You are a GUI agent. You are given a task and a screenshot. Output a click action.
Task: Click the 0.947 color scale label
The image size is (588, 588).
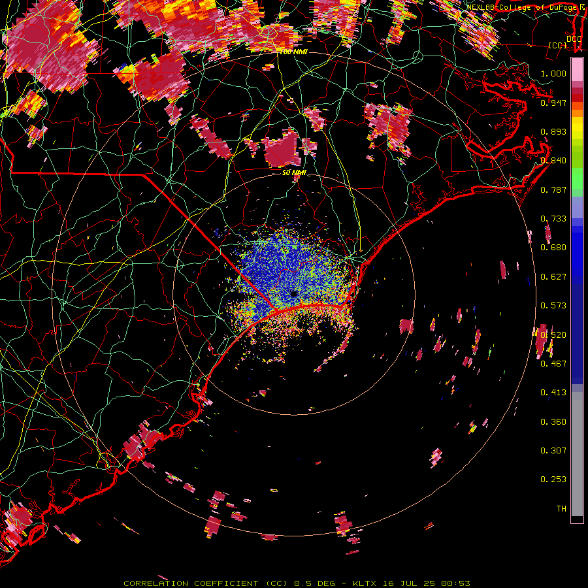[553, 103]
